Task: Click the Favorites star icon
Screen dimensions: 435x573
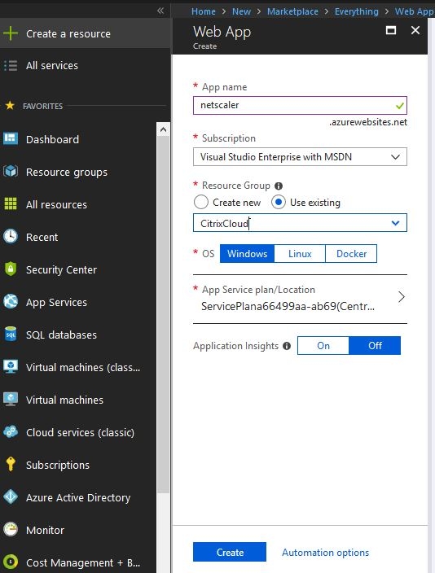Action: click(x=10, y=106)
